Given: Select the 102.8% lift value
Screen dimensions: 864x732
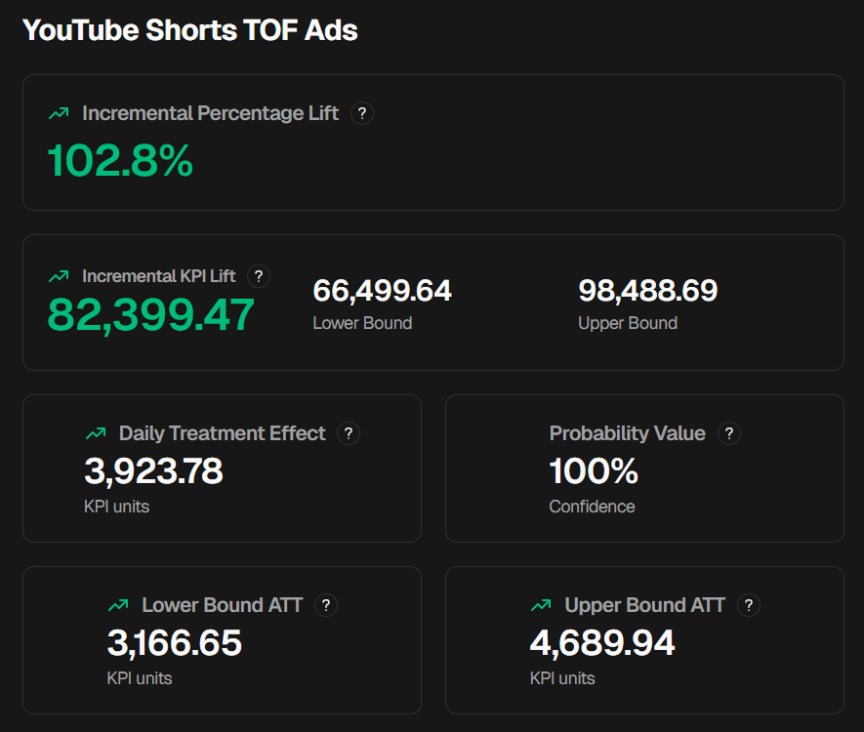Looking at the screenshot, I should [120, 161].
